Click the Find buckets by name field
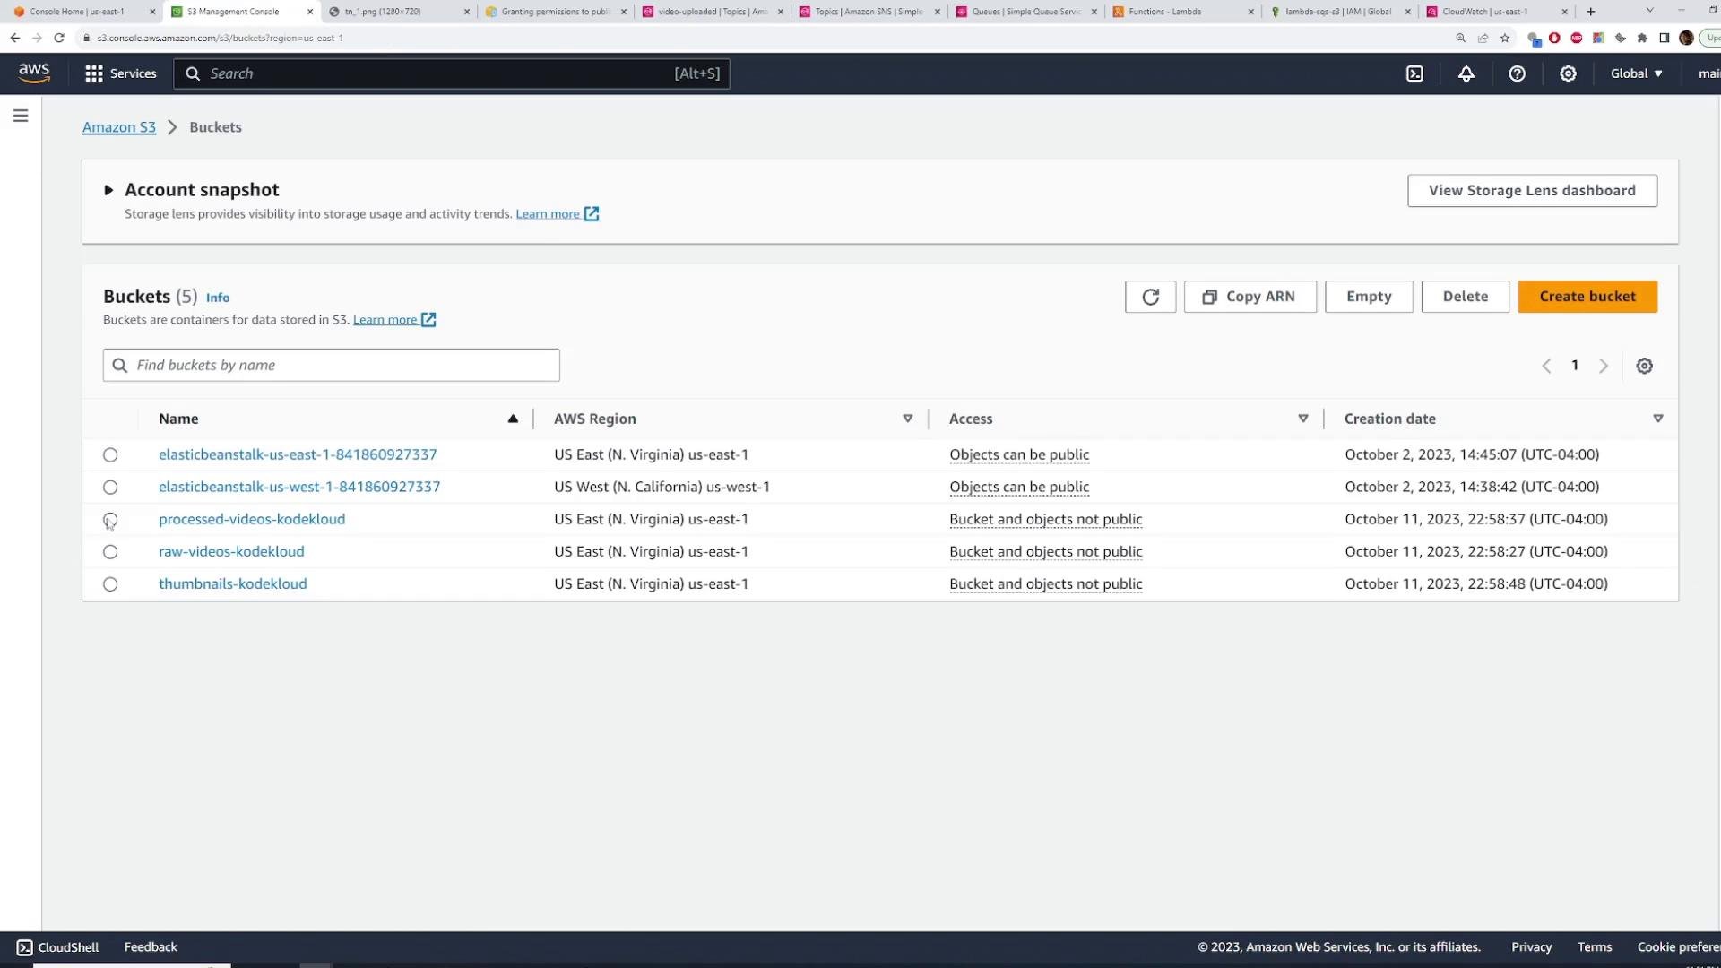 pyautogui.click(x=331, y=365)
